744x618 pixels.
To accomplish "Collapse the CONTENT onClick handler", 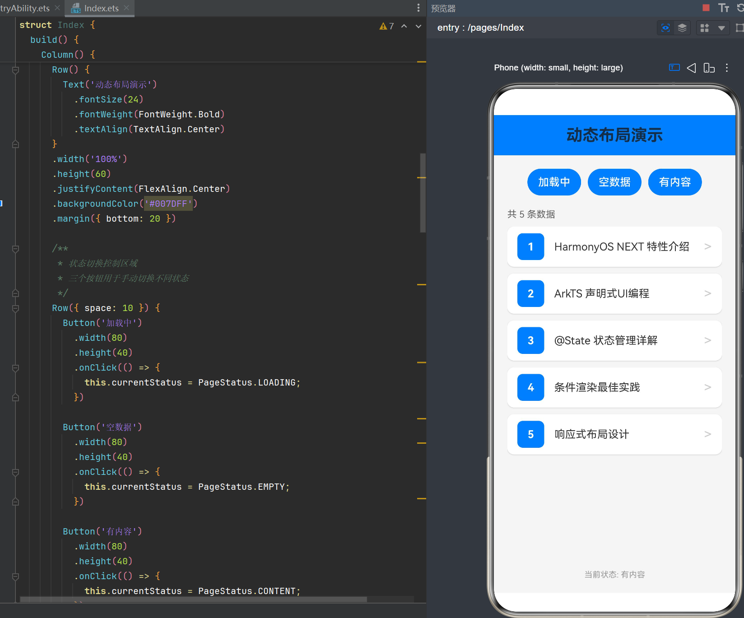I will coord(15,576).
